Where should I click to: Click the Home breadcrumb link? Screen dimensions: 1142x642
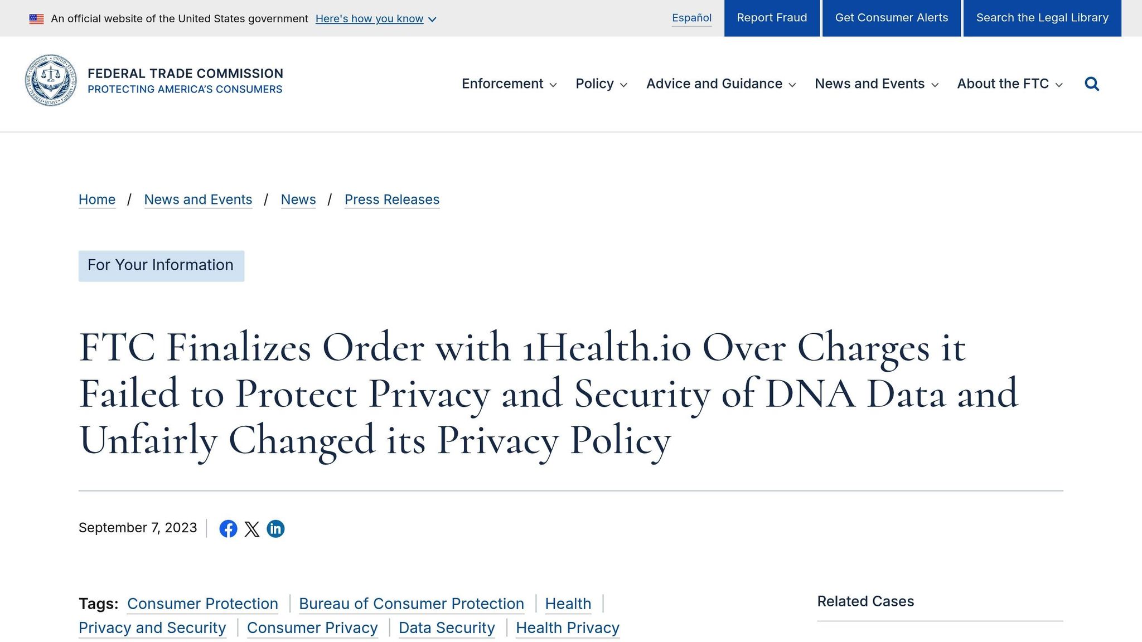point(97,200)
